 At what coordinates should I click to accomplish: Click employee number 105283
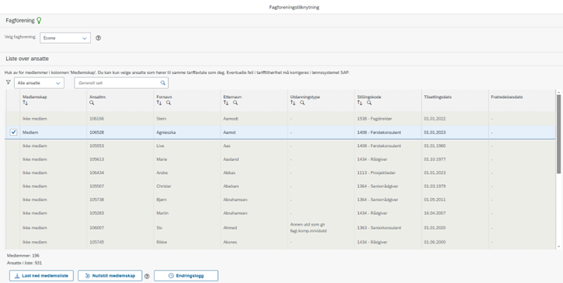click(97, 213)
